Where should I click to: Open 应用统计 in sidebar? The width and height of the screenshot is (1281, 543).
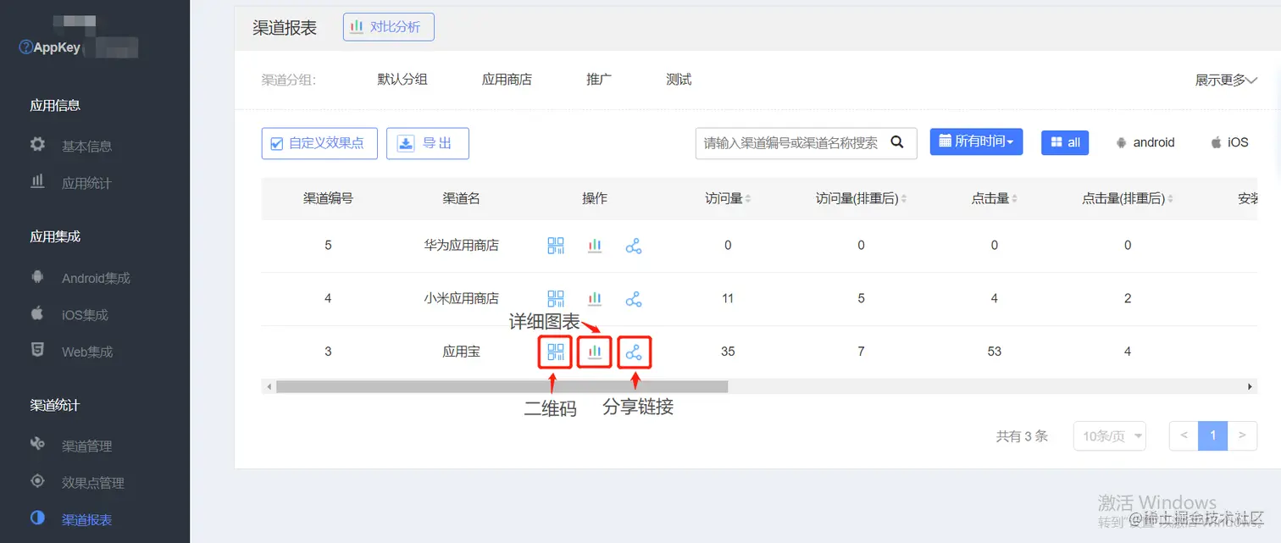pyautogui.click(x=86, y=183)
